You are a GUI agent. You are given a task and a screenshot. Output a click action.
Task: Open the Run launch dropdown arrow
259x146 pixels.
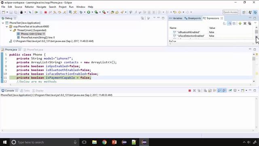click(92, 12)
